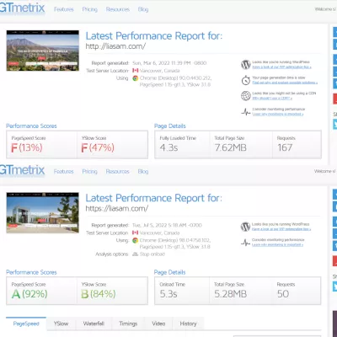Open the site thumbnail with the mountain landscape
The width and height of the screenshot is (337, 337).
(43, 51)
